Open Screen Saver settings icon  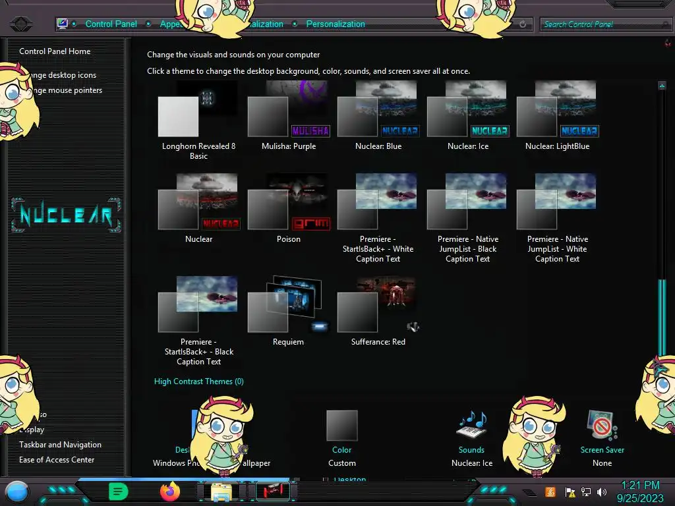pyautogui.click(x=602, y=425)
